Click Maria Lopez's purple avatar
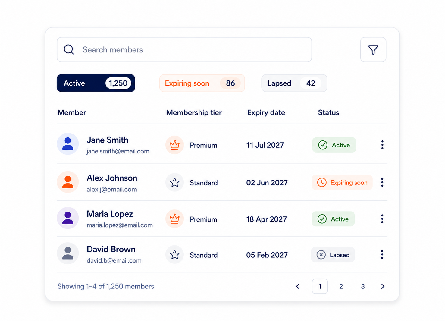Screen dimensions: 445x321 coord(68,218)
